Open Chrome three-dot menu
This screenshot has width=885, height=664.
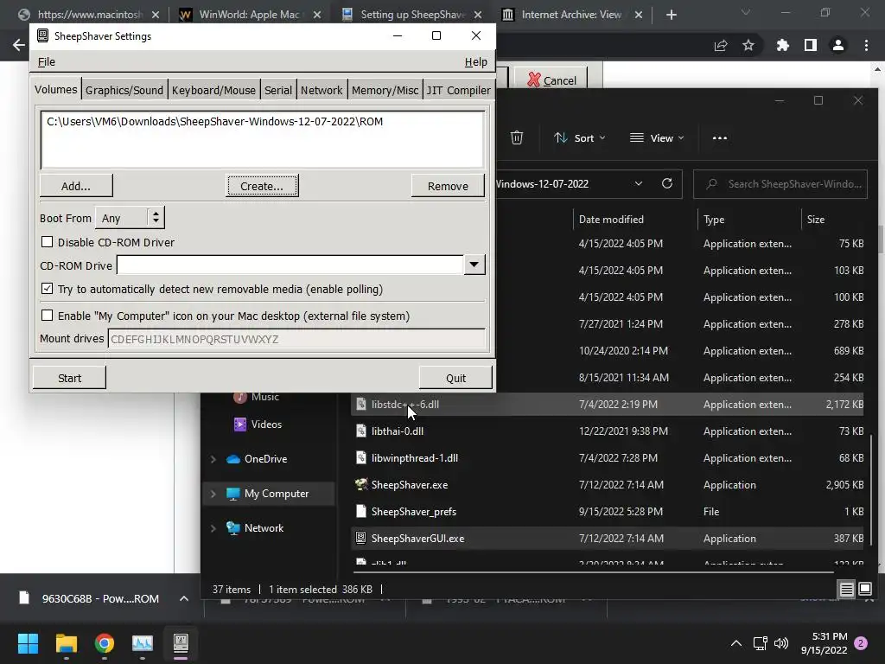[x=866, y=45]
